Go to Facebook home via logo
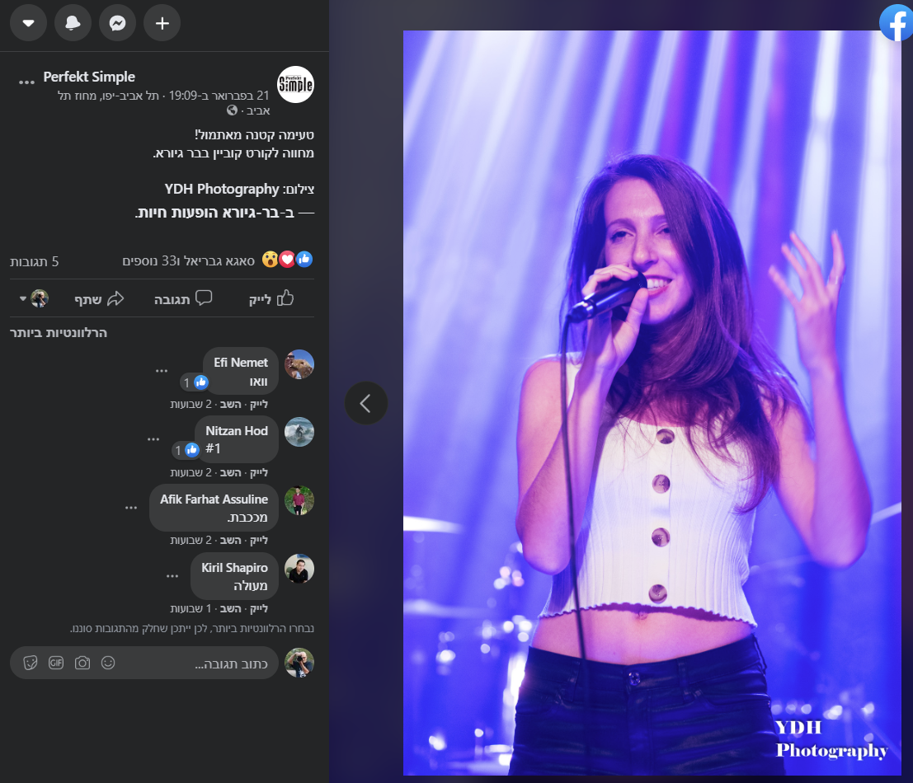This screenshot has width=913, height=783. tap(897, 23)
